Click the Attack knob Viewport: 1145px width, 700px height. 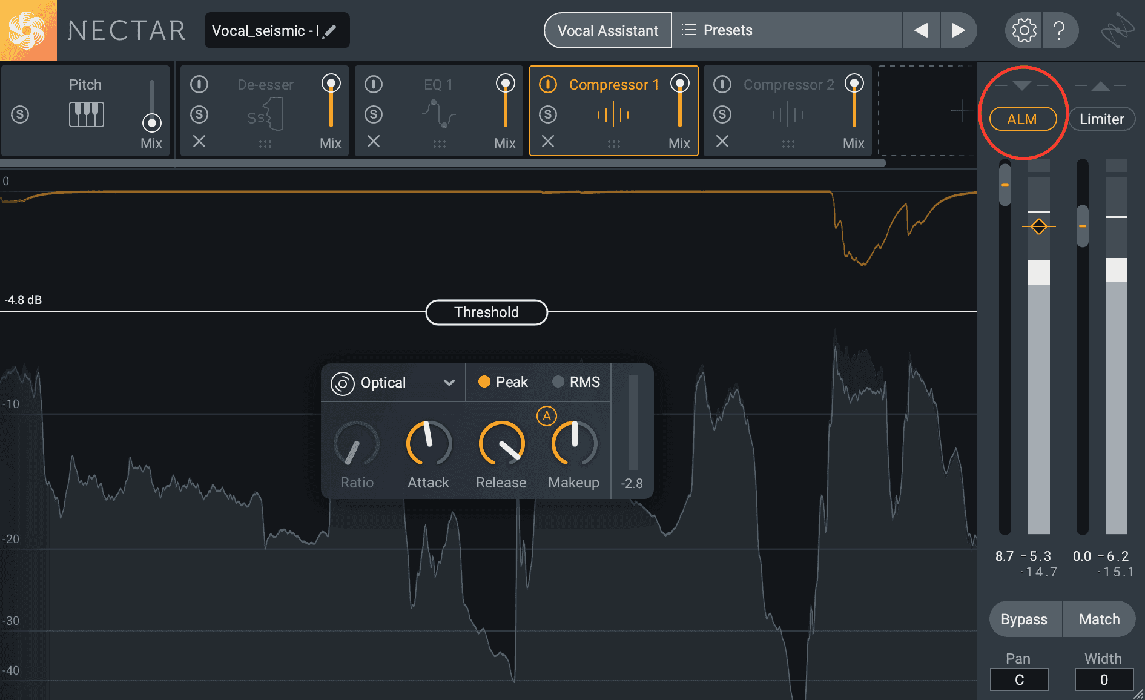point(429,444)
